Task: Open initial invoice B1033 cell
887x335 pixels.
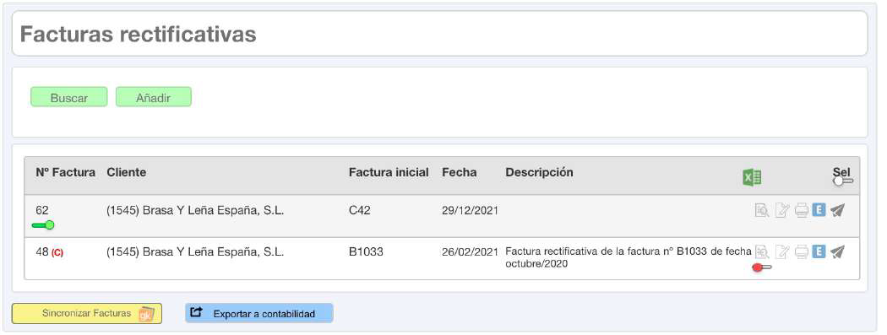Action: pyautogui.click(x=366, y=252)
